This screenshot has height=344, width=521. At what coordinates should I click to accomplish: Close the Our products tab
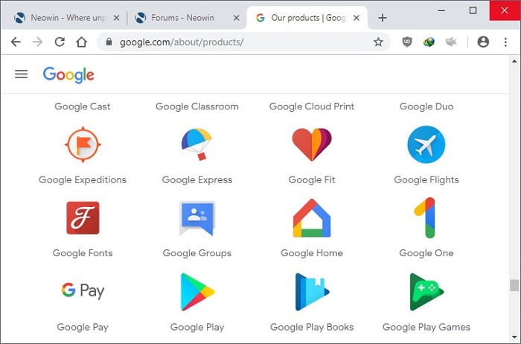point(357,18)
